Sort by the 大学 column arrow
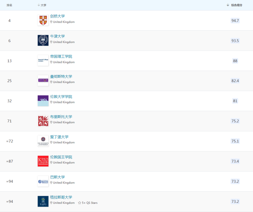This screenshot has width=253, height=212. pos(39,5)
